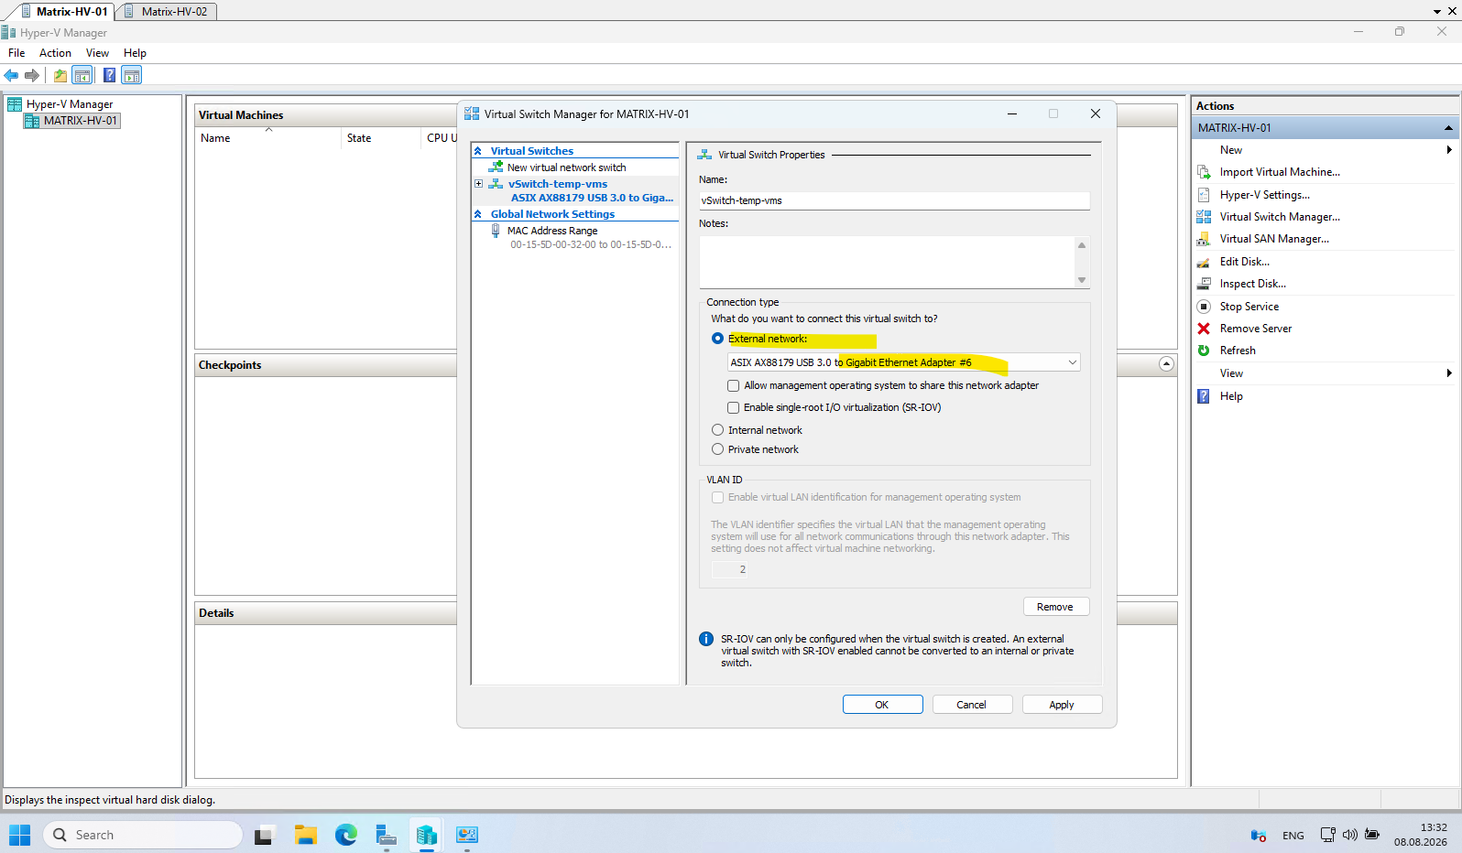The image size is (1462, 853).
Task: Click the green Refresh icon in Actions
Action: click(1204, 351)
